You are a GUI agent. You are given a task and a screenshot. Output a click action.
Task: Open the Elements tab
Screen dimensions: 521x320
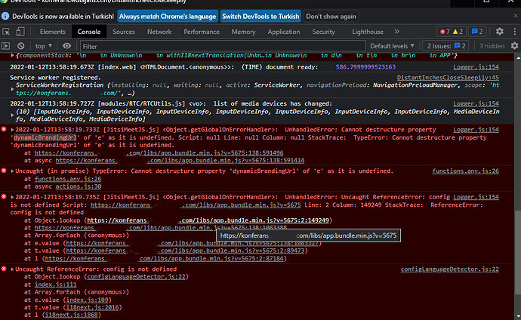click(x=53, y=32)
